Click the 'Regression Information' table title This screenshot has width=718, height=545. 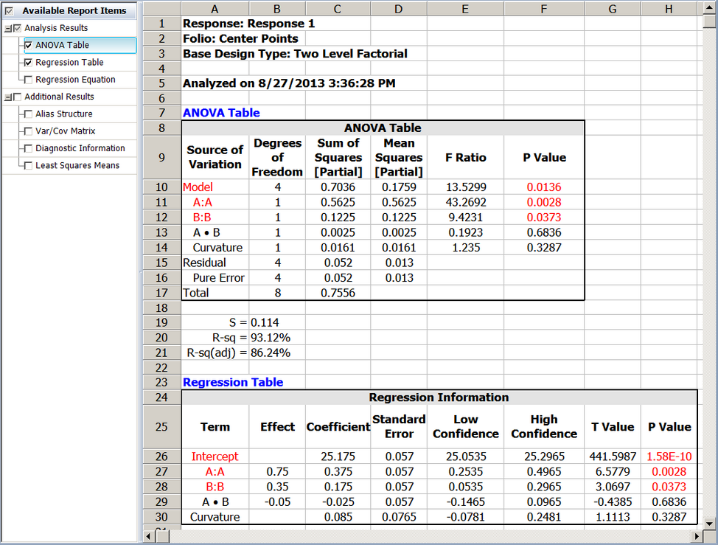(439, 397)
